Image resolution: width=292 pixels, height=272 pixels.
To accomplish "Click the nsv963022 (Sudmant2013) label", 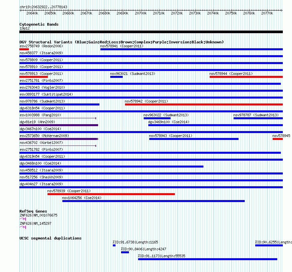I will pos(166,115).
